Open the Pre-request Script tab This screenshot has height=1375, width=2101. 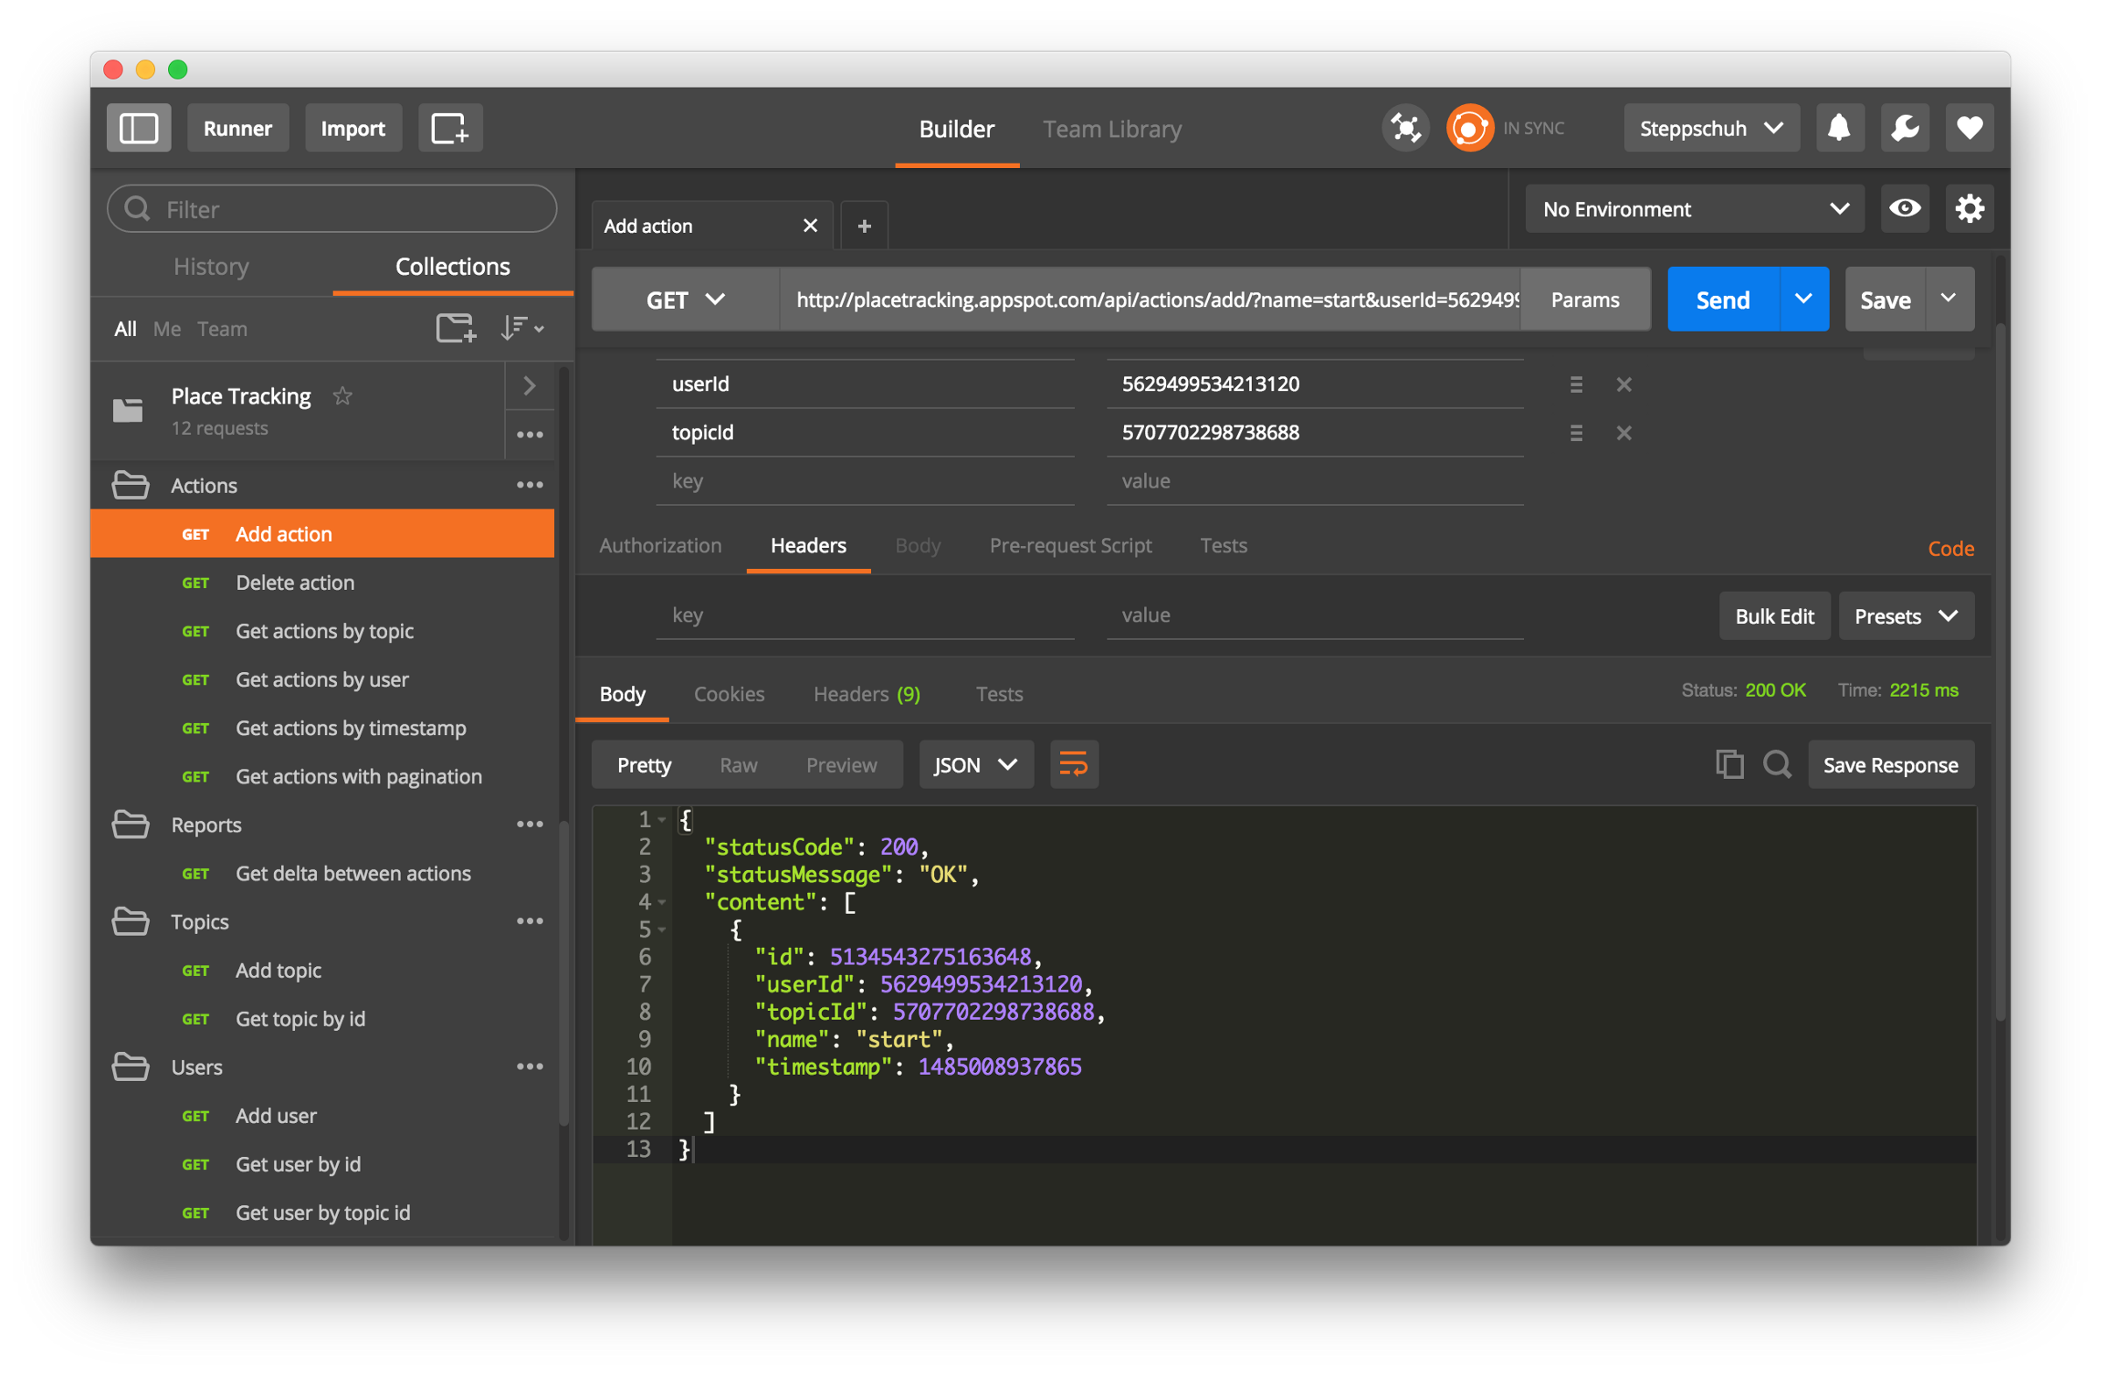(x=1070, y=545)
